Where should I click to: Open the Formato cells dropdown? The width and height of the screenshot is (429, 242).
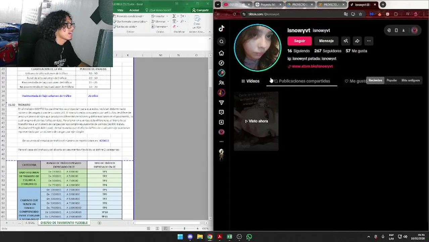pyautogui.click(x=160, y=27)
